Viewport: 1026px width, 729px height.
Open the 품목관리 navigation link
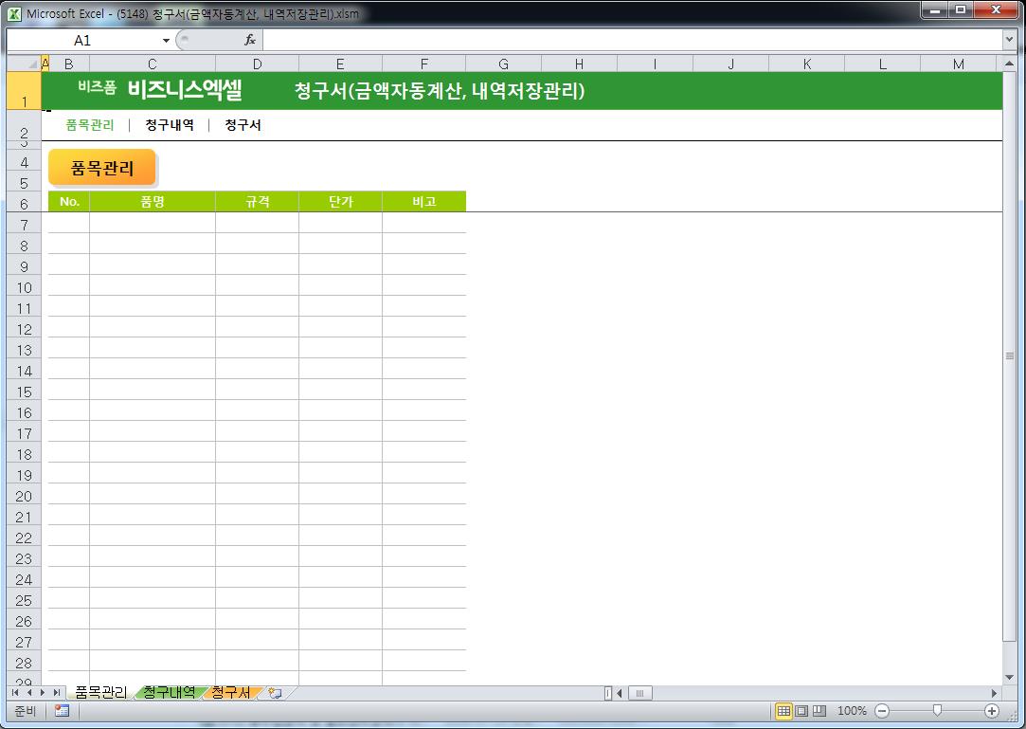coord(90,125)
